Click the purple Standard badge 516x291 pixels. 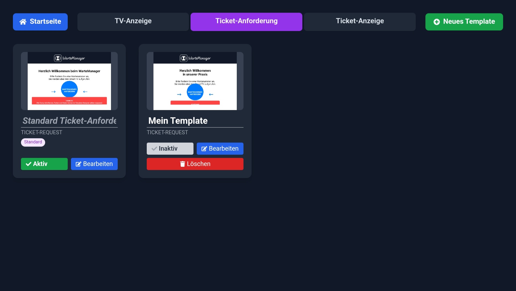(x=33, y=142)
